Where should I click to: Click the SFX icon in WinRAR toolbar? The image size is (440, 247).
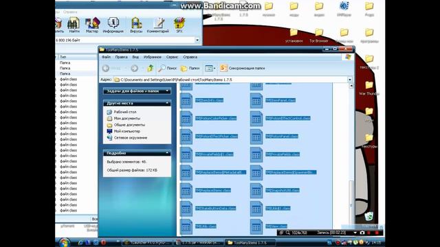point(179,25)
